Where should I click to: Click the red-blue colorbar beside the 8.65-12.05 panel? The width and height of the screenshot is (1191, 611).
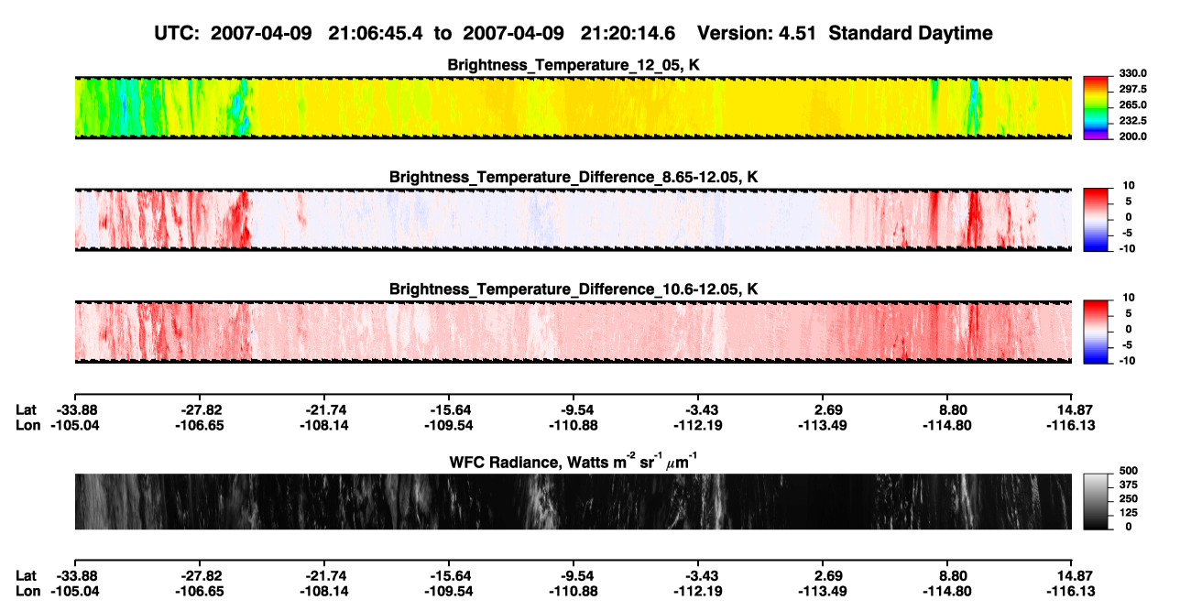click(x=1097, y=219)
